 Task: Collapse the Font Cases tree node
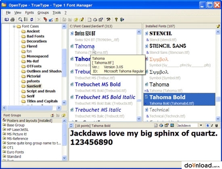pyautogui.click(x=14, y=26)
